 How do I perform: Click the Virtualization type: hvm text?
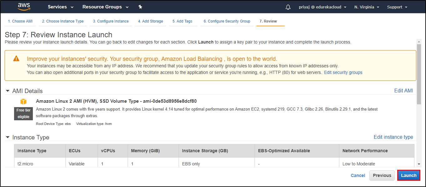(94, 124)
